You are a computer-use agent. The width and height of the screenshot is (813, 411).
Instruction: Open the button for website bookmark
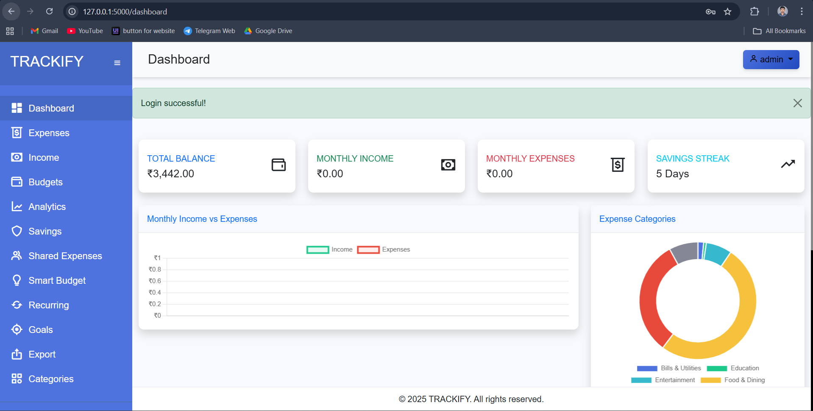pos(143,31)
